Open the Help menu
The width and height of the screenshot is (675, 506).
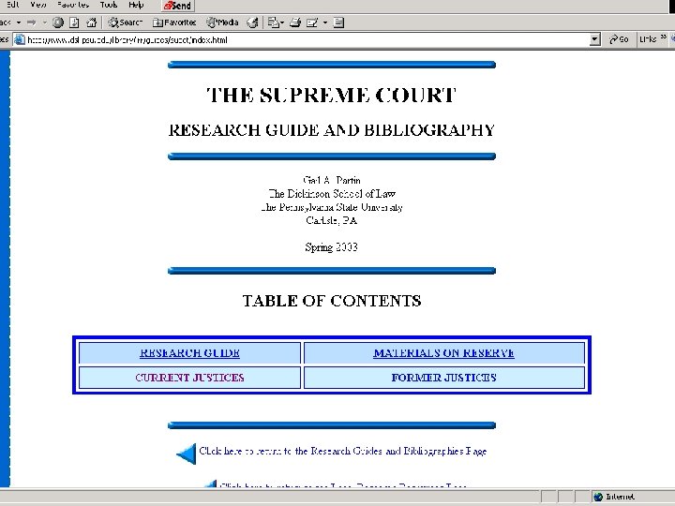tap(136, 5)
